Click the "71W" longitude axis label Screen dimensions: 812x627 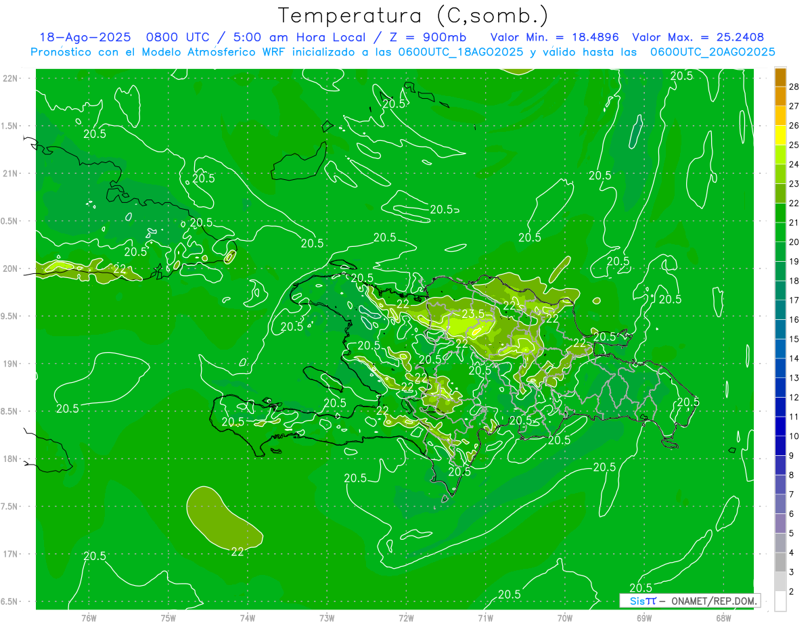point(485,618)
